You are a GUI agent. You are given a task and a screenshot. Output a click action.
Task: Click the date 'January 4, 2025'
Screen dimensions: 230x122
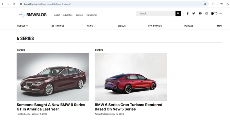point(39,114)
